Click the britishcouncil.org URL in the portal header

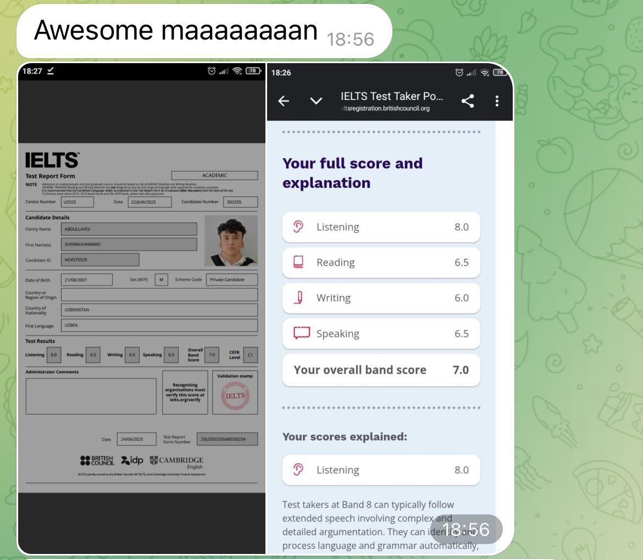[x=385, y=109]
